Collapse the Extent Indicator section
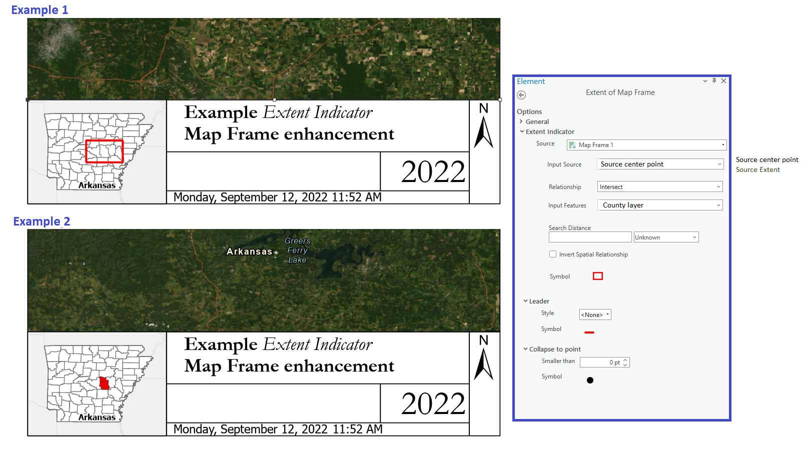 point(521,131)
